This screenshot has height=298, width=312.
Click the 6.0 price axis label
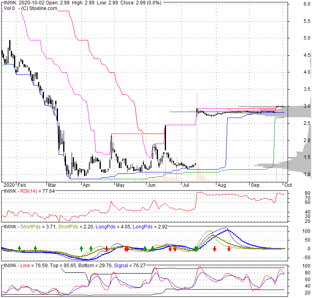click(307, 4)
